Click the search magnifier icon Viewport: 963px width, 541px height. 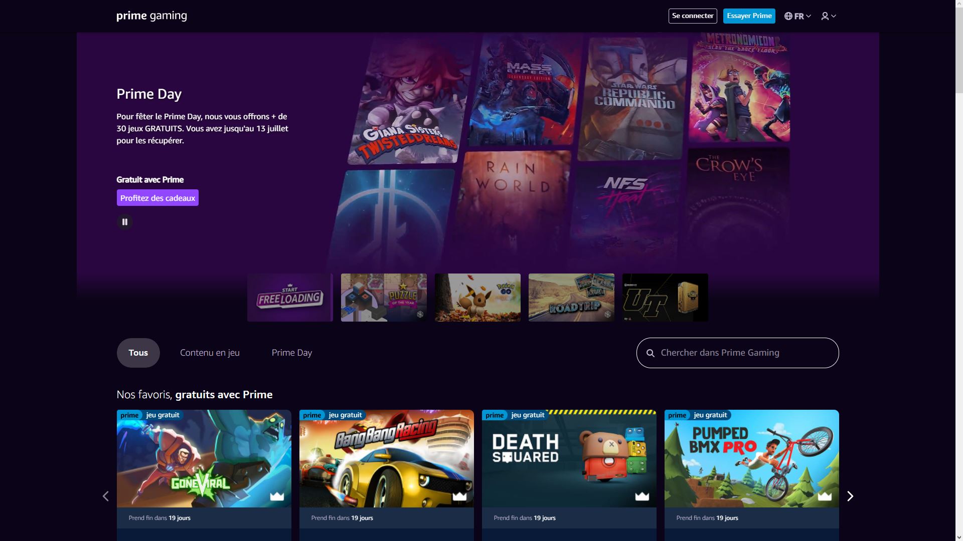click(x=651, y=352)
